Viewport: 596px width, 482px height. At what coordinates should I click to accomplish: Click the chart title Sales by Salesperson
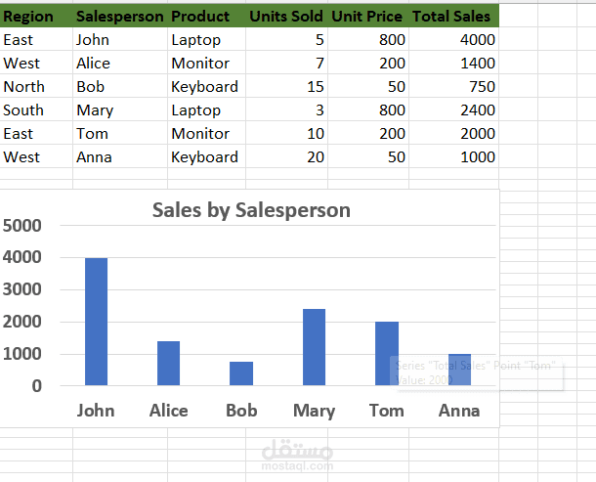point(251,210)
